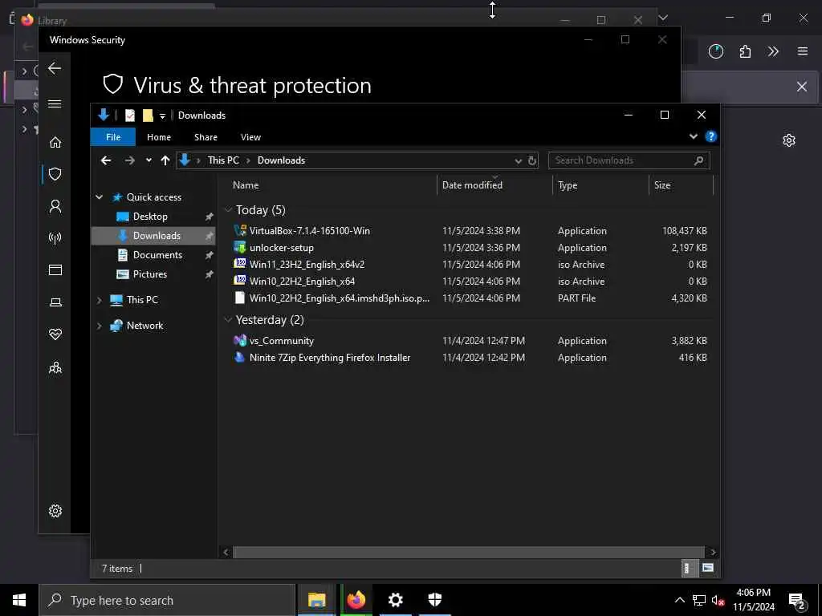This screenshot has height=616, width=822.
Task: Open Virus & threat protection shield in Windows Security sidebar
Action: click(x=55, y=174)
